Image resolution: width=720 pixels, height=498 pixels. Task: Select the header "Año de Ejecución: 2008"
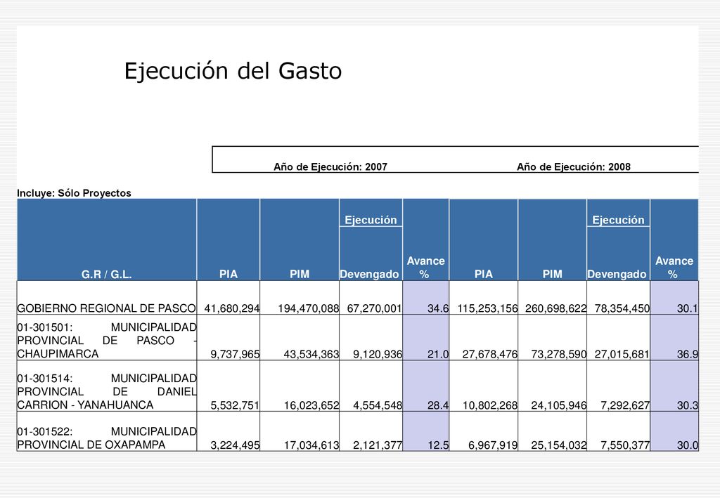pos(574,167)
